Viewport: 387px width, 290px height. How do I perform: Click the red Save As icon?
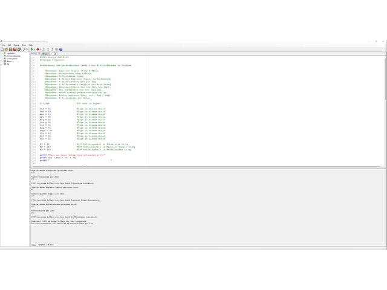click(15, 50)
